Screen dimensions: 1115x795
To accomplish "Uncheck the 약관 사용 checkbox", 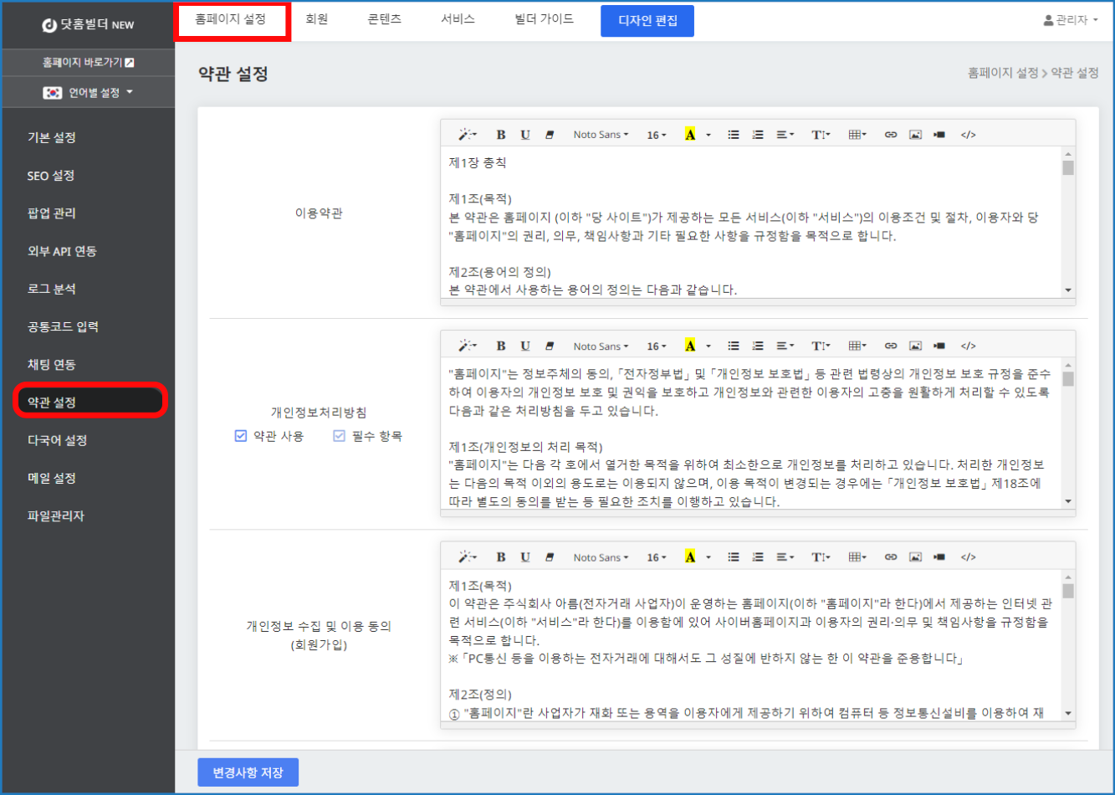I will tap(241, 436).
